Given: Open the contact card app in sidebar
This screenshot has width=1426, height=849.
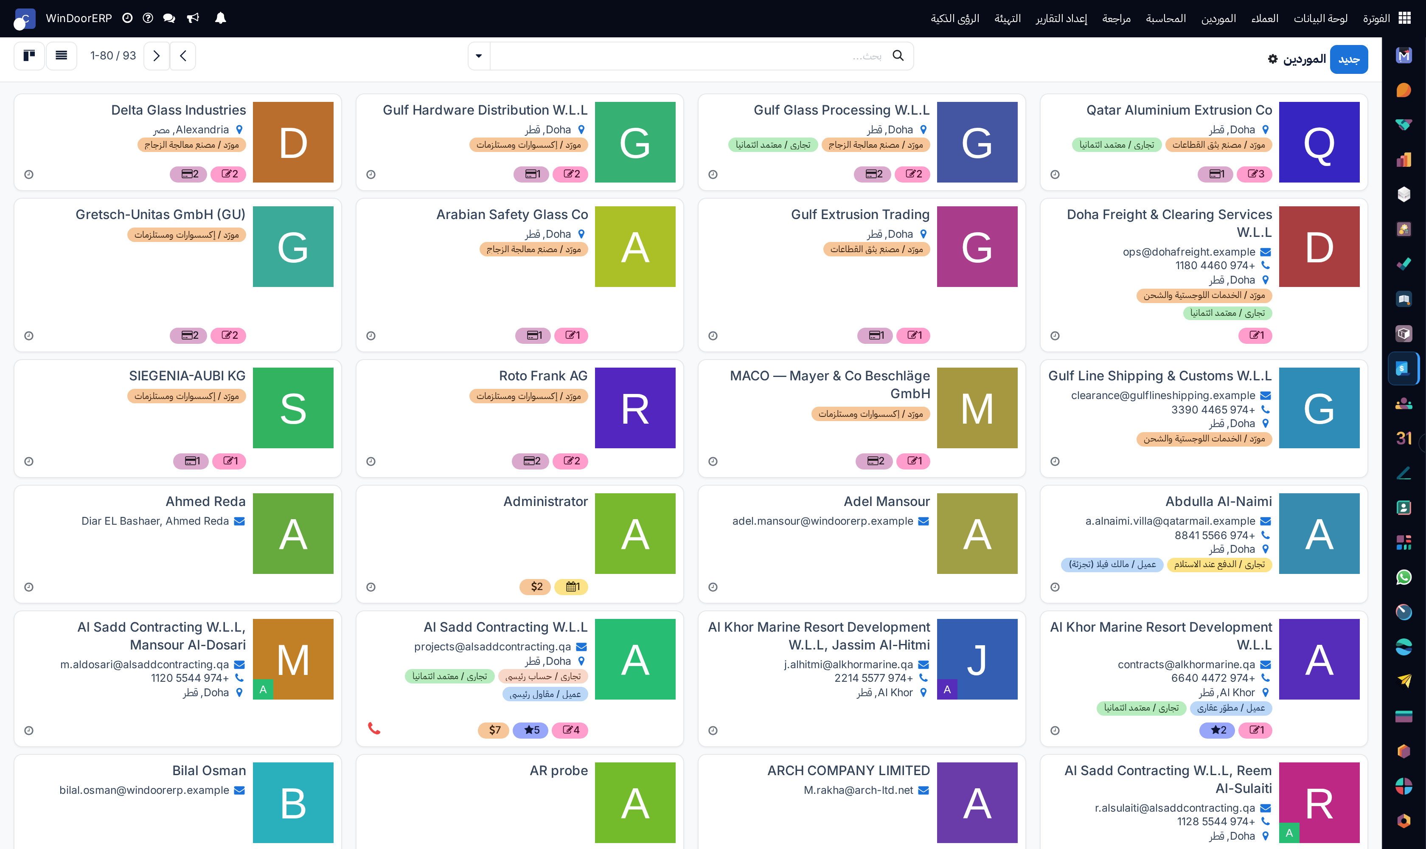Looking at the screenshot, I should (x=1404, y=507).
